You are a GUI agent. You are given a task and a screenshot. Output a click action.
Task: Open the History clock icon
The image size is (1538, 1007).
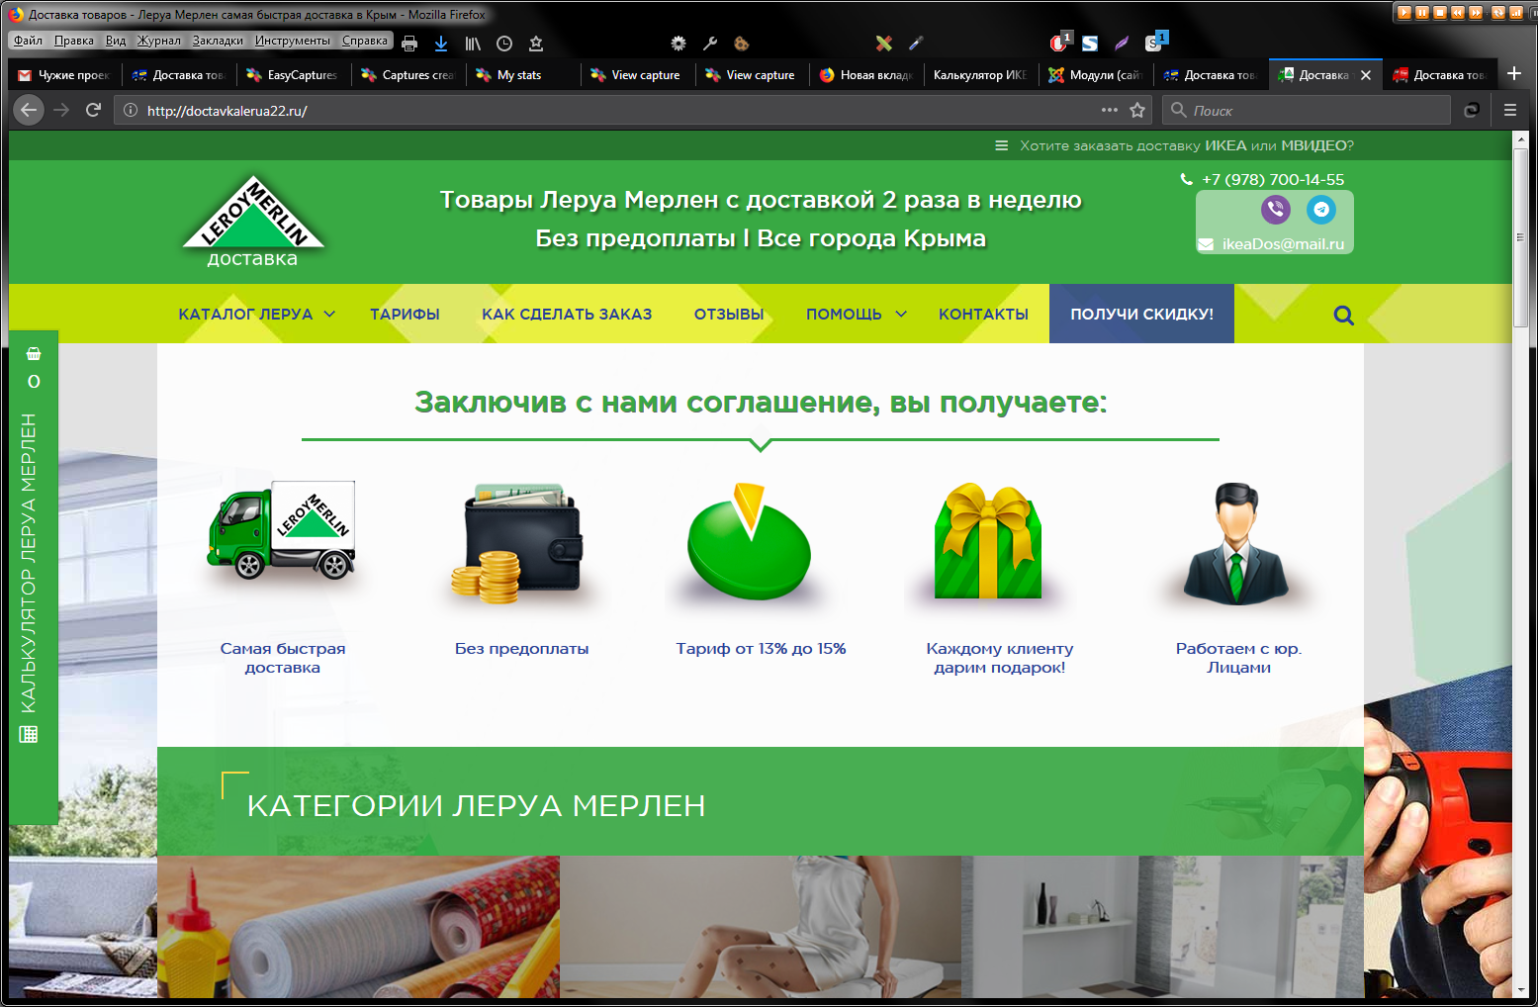pos(504,44)
